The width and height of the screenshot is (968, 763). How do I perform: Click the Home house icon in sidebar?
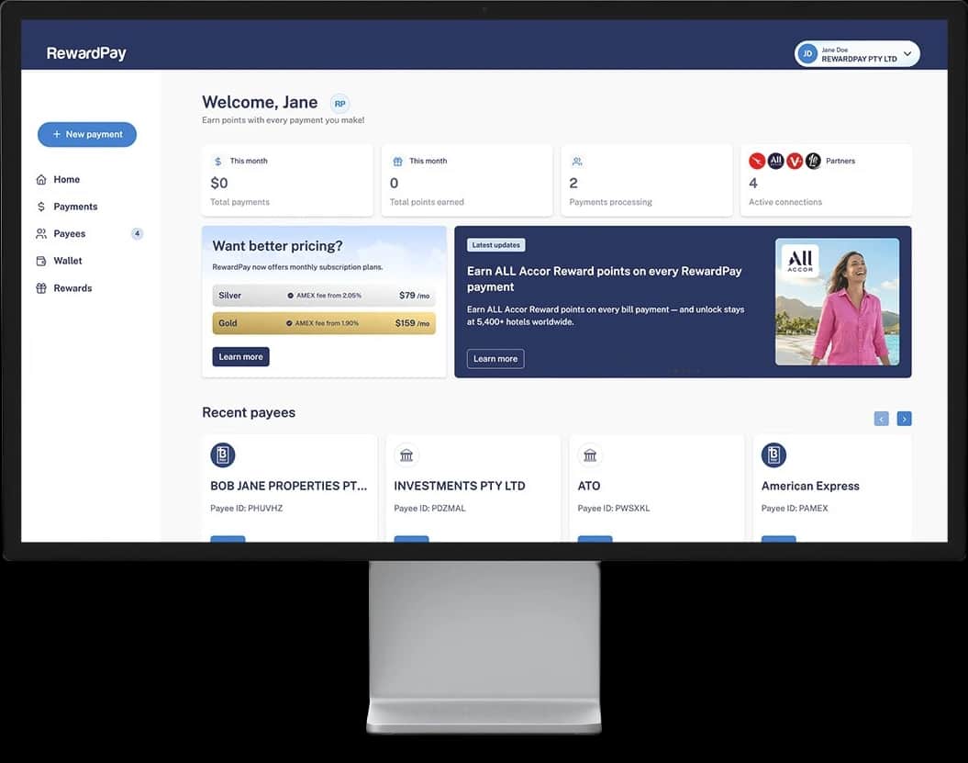tap(41, 179)
